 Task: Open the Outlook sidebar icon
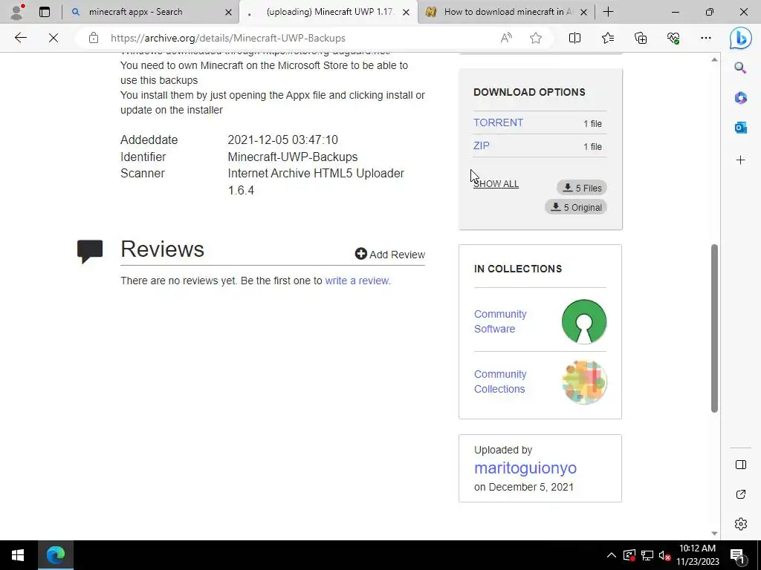[x=741, y=128]
